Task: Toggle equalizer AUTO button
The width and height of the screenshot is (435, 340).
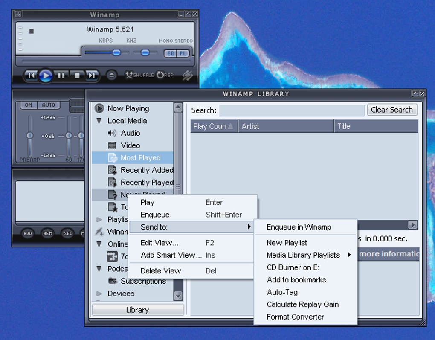Action: point(49,105)
